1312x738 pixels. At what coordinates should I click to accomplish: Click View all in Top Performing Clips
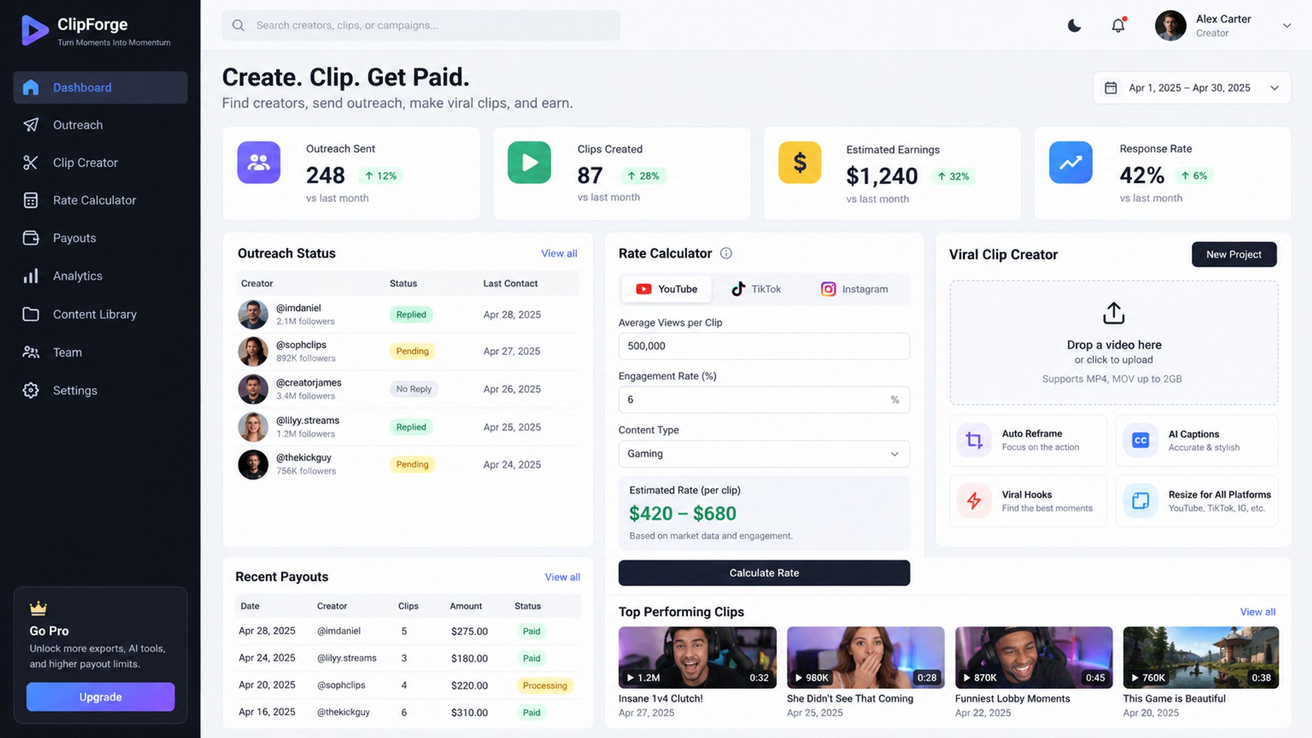pos(1258,612)
